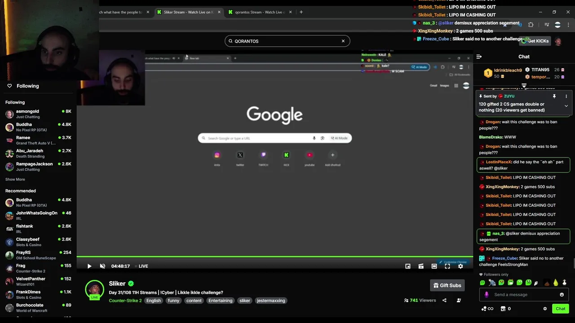The image size is (575, 323).
Task: Open fishtank recommended channel
Action: [38, 229]
